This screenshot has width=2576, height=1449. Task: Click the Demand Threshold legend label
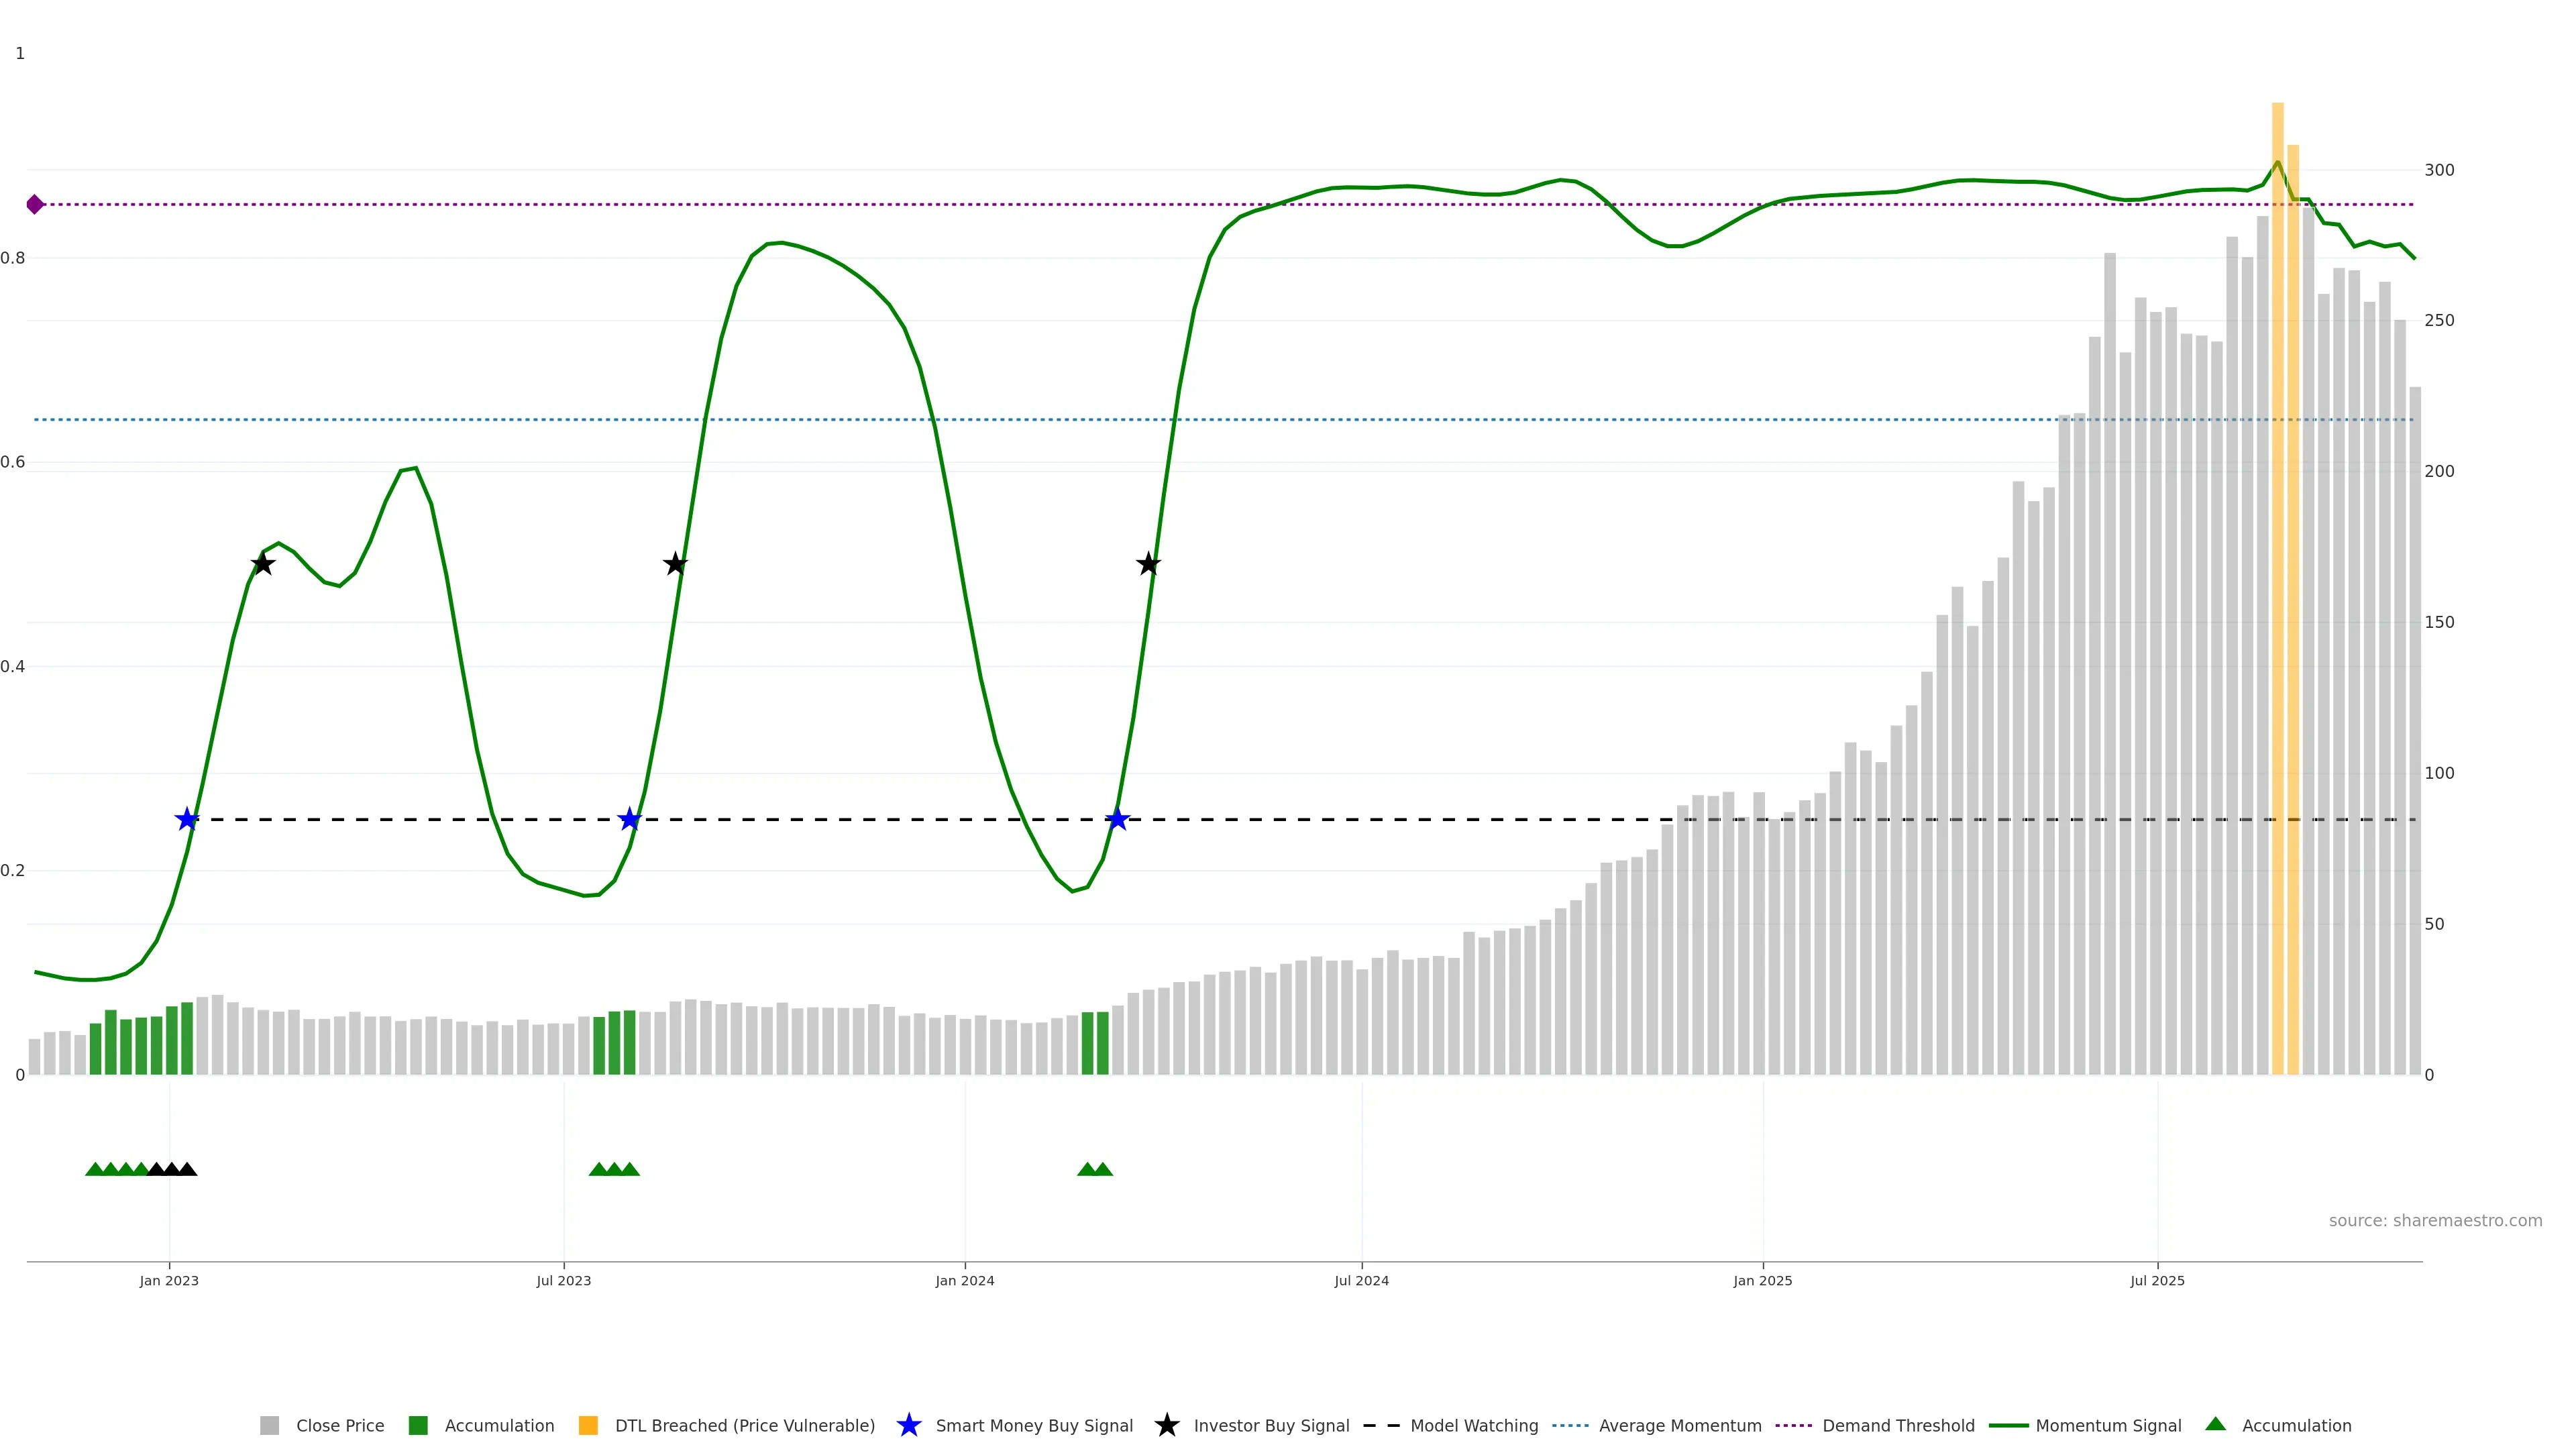(x=1898, y=1425)
